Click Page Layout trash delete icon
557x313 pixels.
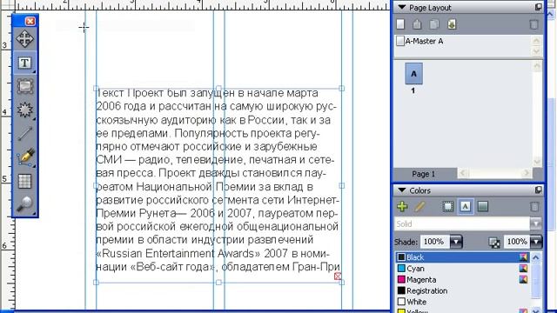coord(534,24)
